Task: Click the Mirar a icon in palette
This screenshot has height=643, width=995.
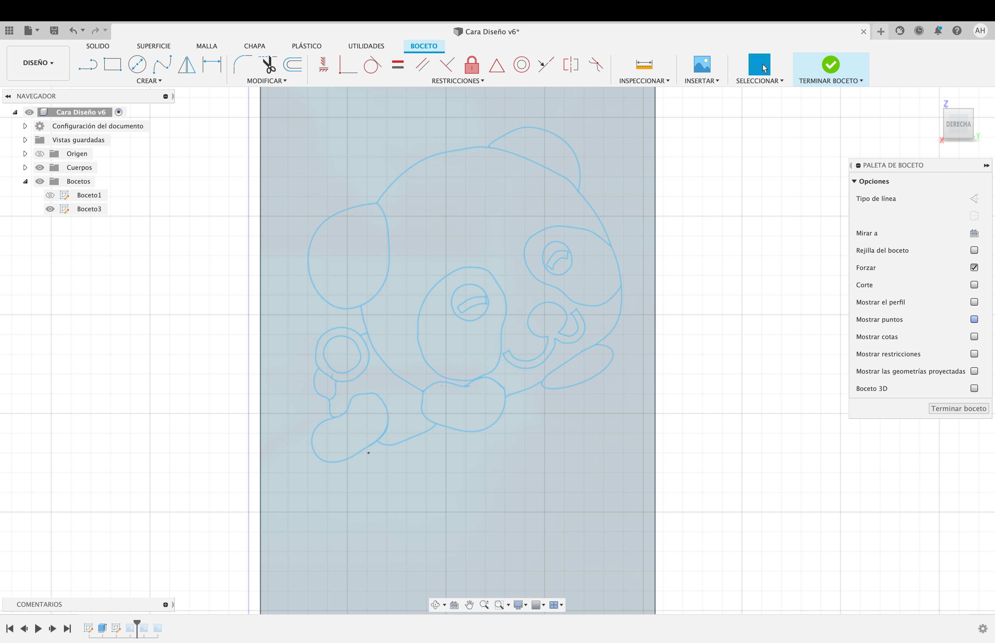Action: pyautogui.click(x=974, y=233)
